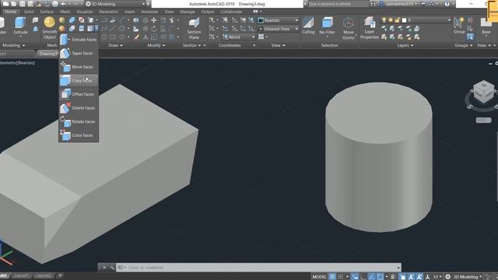Toggle layer freeze sun icon

pos(391,20)
